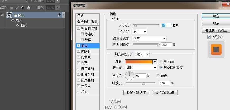This screenshot has height=110, width=230.
Task: Click the angle dial control
Action: 130,76
